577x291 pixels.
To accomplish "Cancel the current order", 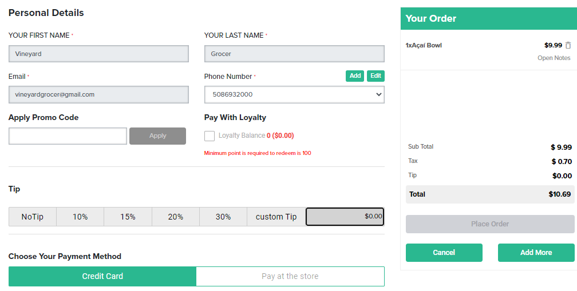I will [x=444, y=253].
